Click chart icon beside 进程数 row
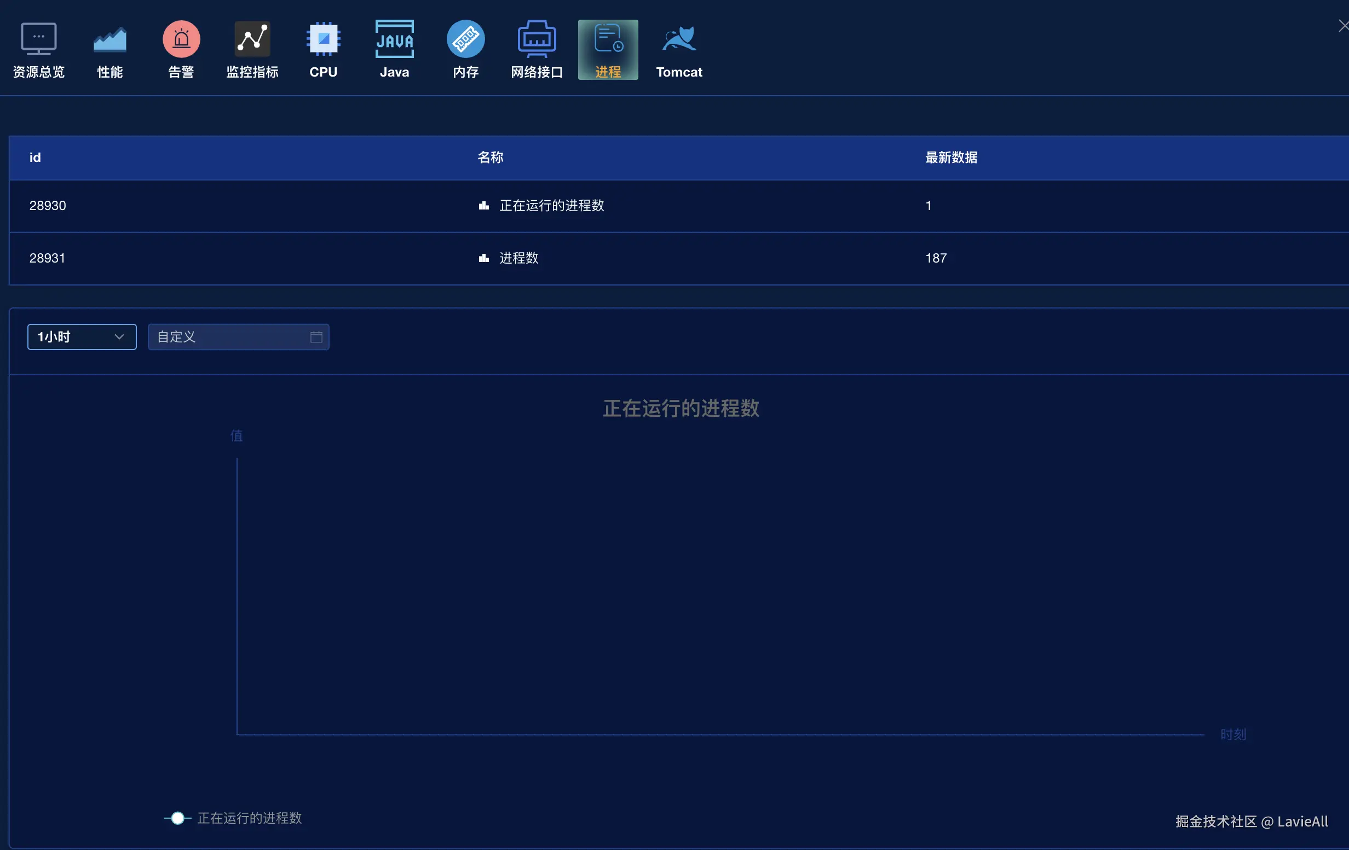 [x=483, y=258]
